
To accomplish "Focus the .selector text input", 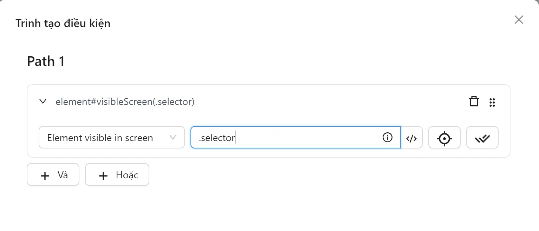I will tap(288, 138).
